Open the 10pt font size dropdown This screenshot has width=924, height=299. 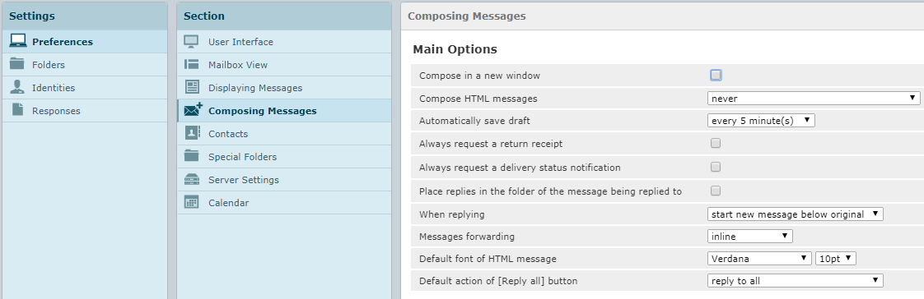(835, 259)
